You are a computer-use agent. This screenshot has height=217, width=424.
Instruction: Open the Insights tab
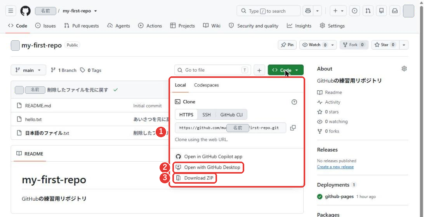coord(299,26)
